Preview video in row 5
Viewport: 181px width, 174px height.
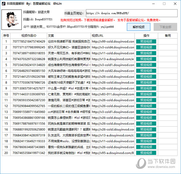[146, 65]
